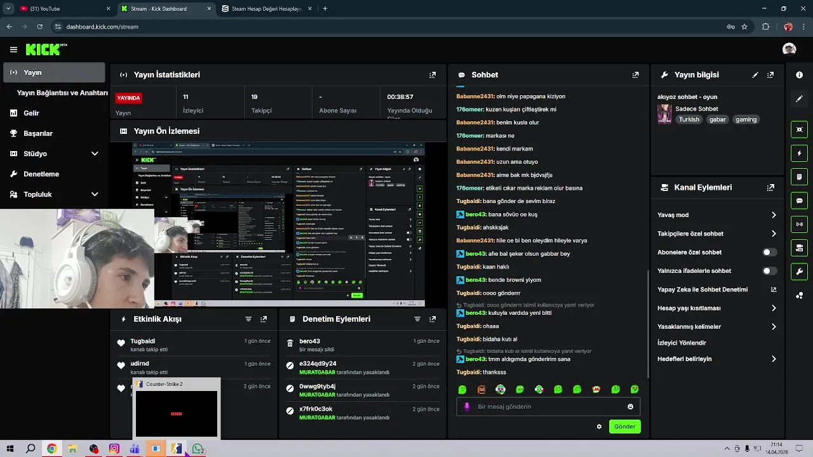This screenshot has height=457, width=813.
Task: Open Başarılar in the sidebar
Action: (54, 133)
